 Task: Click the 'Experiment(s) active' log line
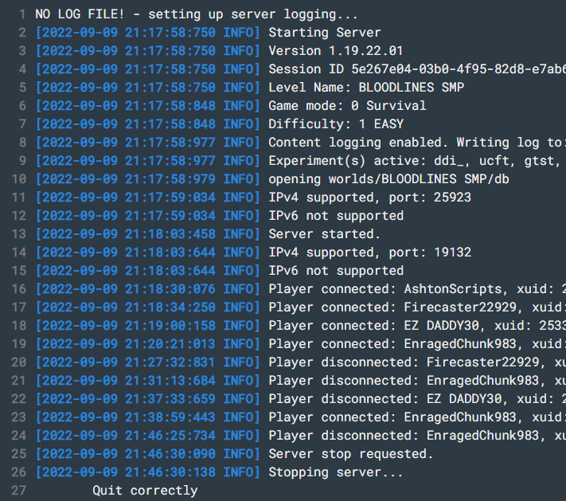pyautogui.click(x=417, y=161)
